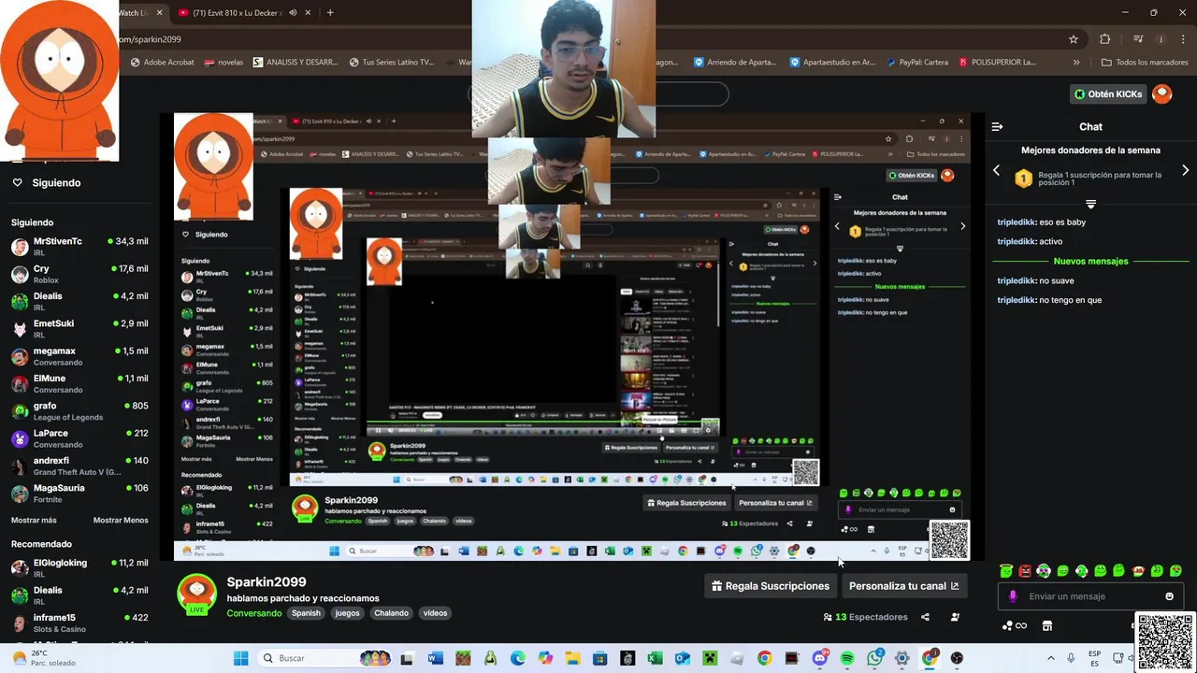Collapse the chat panel with the arrow icon
This screenshot has width=1197, height=673.
point(997,126)
